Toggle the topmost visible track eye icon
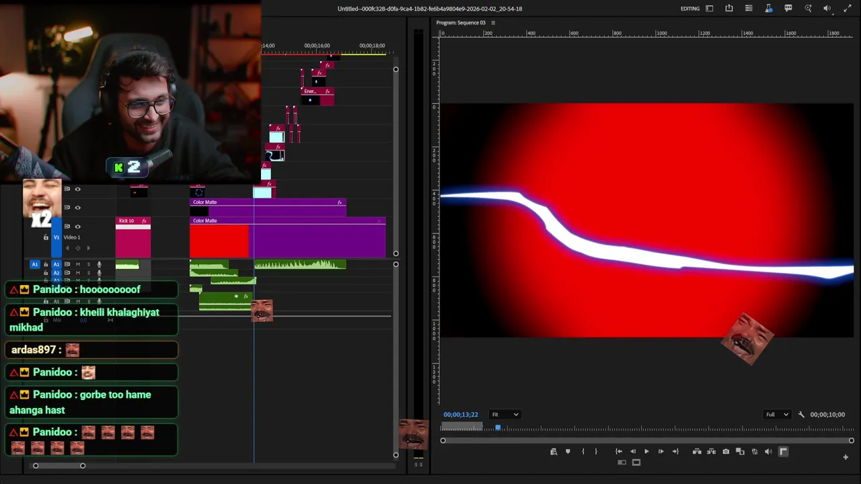861x484 pixels. pos(77,190)
